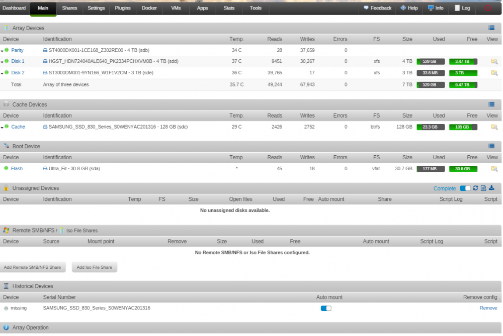Screen dimensions: 503x336
Task: Open the Disk 1 device link
Action: click(18, 61)
